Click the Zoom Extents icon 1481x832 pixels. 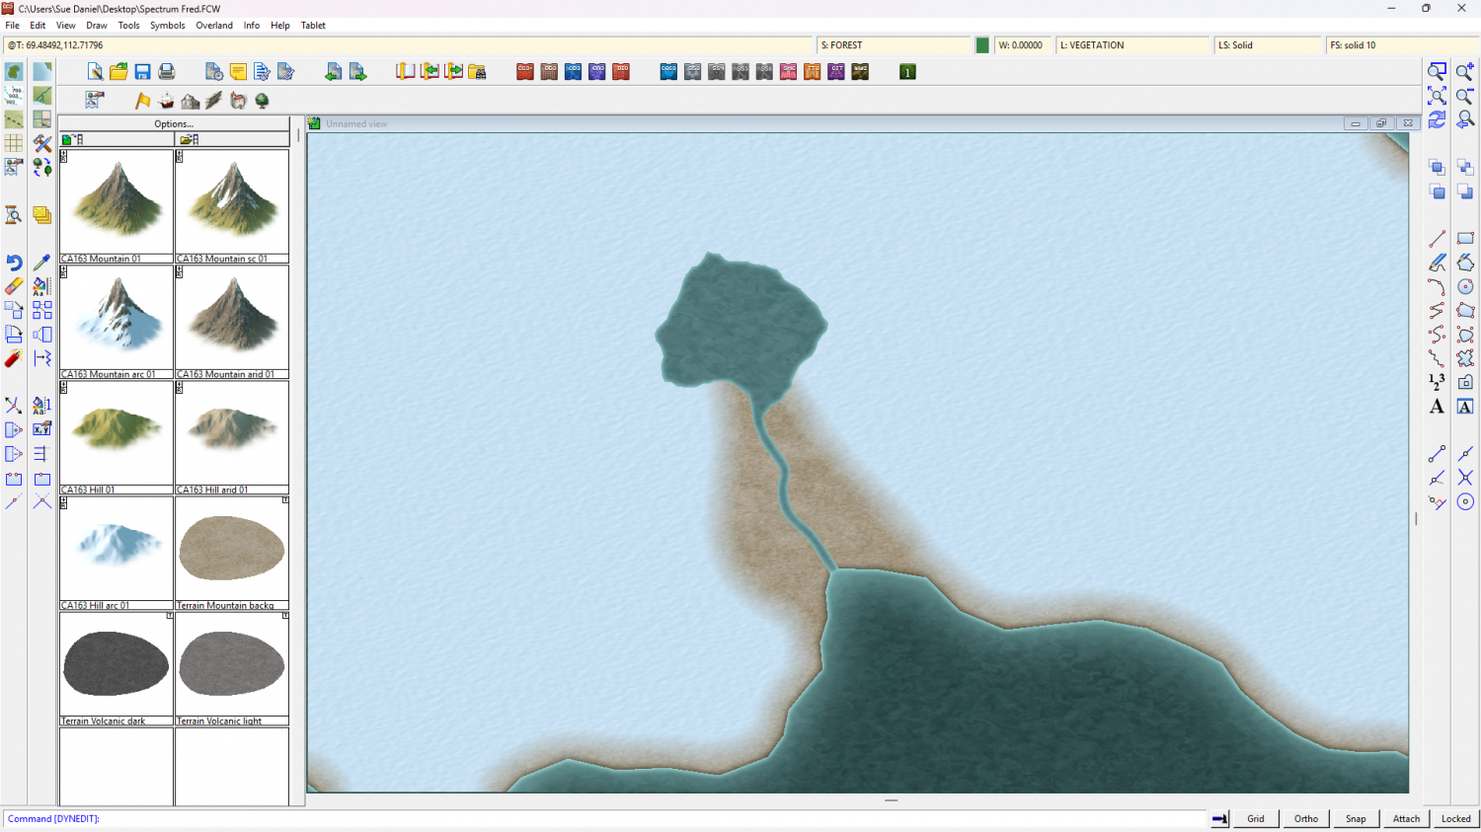[1437, 96]
